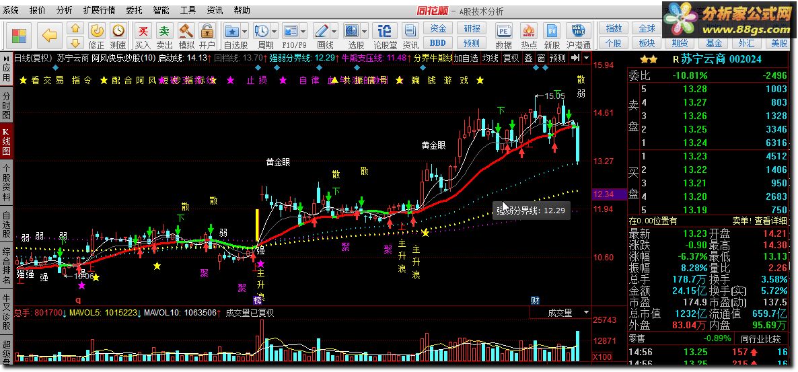
Task: Open the 报价 menu
Action: pos(37,10)
